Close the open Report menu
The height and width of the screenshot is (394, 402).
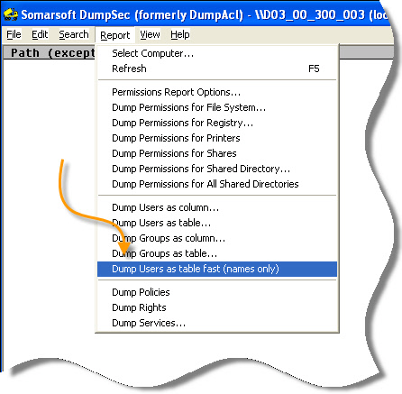pyautogui.click(x=114, y=35)
